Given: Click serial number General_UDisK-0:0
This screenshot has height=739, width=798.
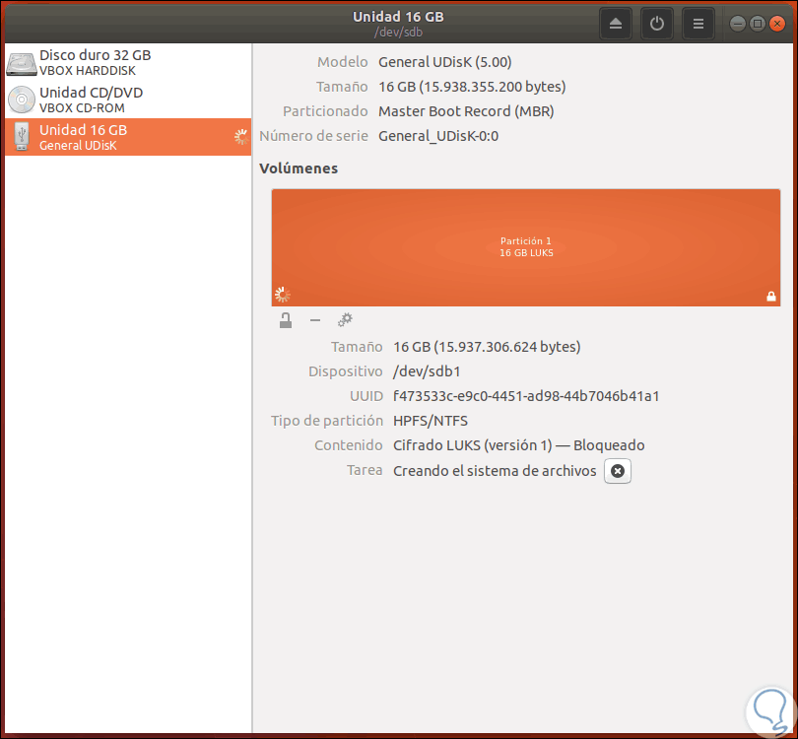Looking at the screenshot, I should coord(438,136).
